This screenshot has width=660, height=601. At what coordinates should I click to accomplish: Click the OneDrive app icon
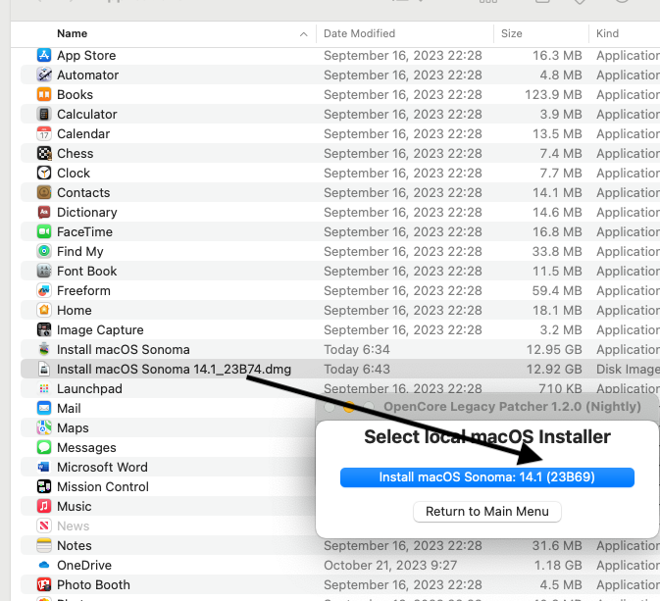44,565
